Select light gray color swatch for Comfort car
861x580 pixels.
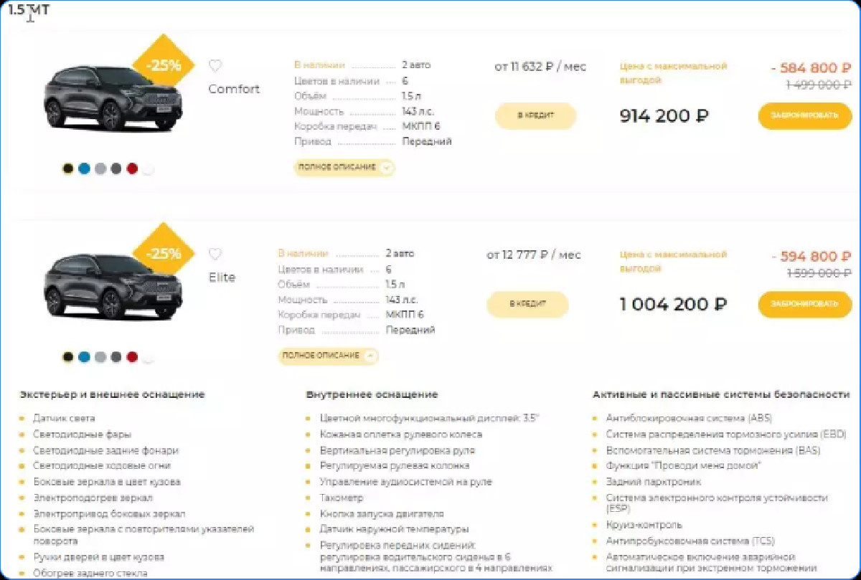(x=100, y=169)
